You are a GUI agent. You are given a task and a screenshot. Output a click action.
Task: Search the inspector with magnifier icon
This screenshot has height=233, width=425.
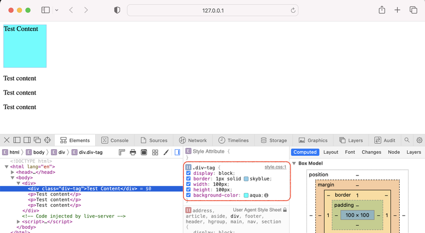click(x=407, y=140)
